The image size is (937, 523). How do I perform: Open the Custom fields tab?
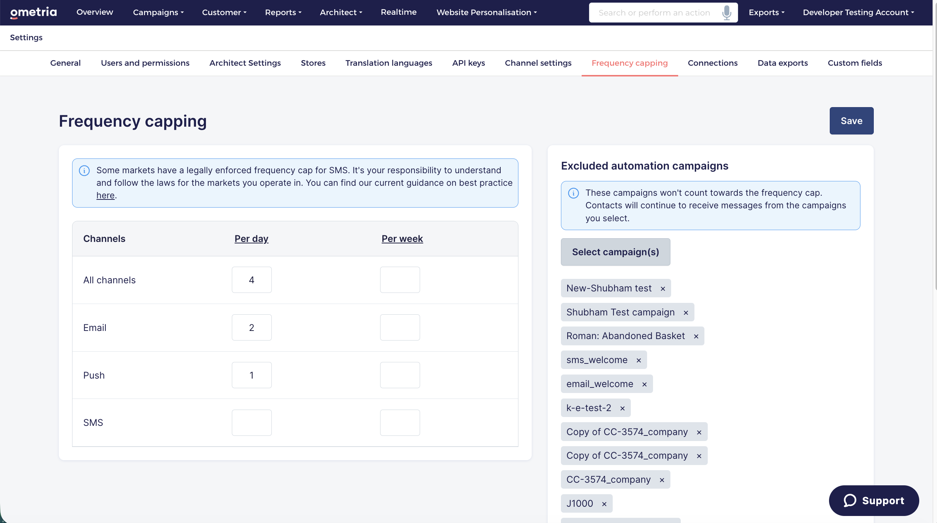coord(855,63)
